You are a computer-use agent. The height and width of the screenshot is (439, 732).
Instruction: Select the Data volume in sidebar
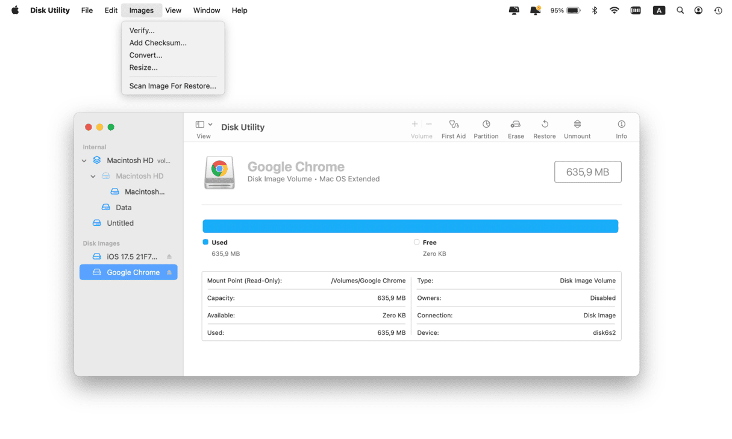[x=123, y=207]
